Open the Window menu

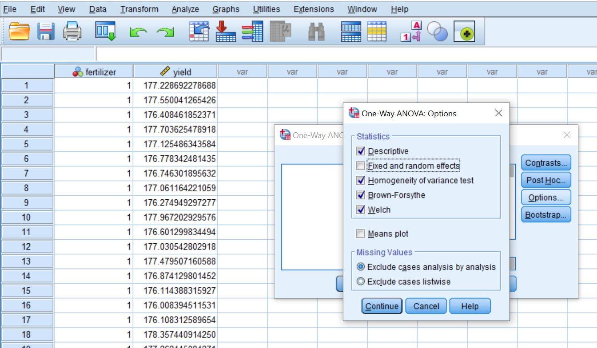(362, 9)
